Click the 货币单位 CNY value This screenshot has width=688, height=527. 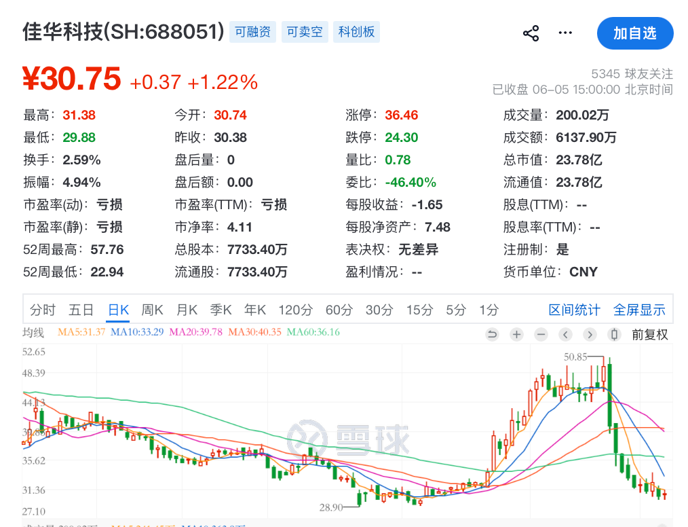click(584, 272)
